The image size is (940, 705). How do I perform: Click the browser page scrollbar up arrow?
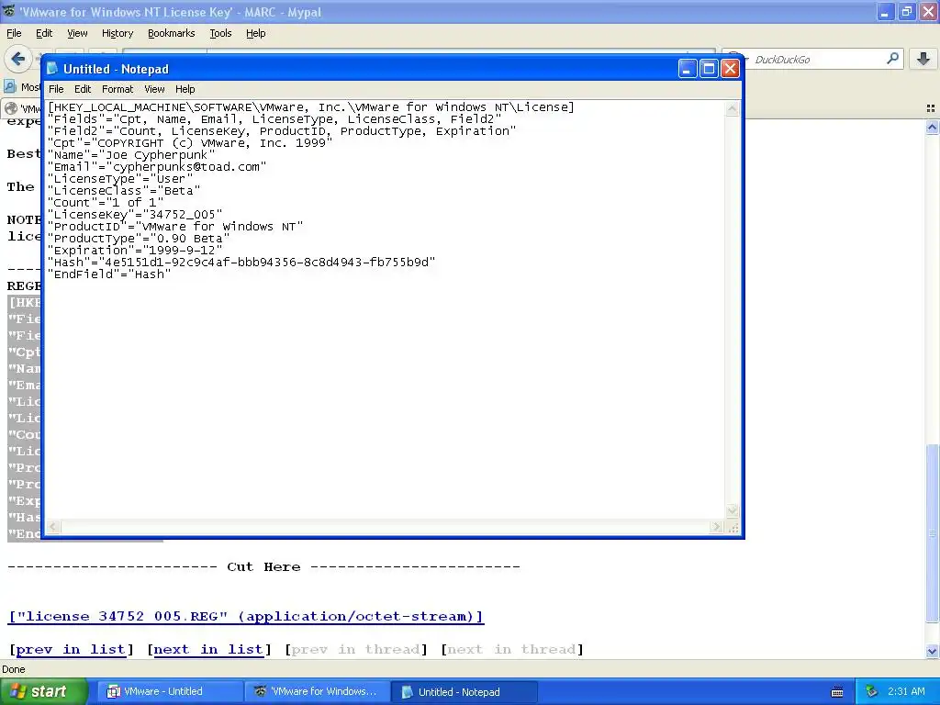click(x=932, y=127)
